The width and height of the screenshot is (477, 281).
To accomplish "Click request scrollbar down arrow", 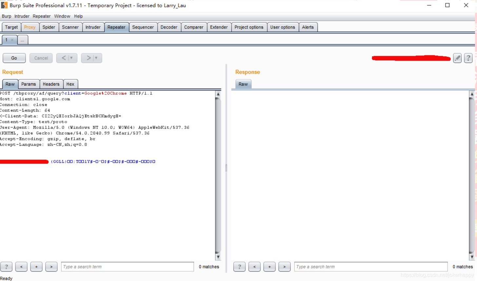I will point(218,257).
